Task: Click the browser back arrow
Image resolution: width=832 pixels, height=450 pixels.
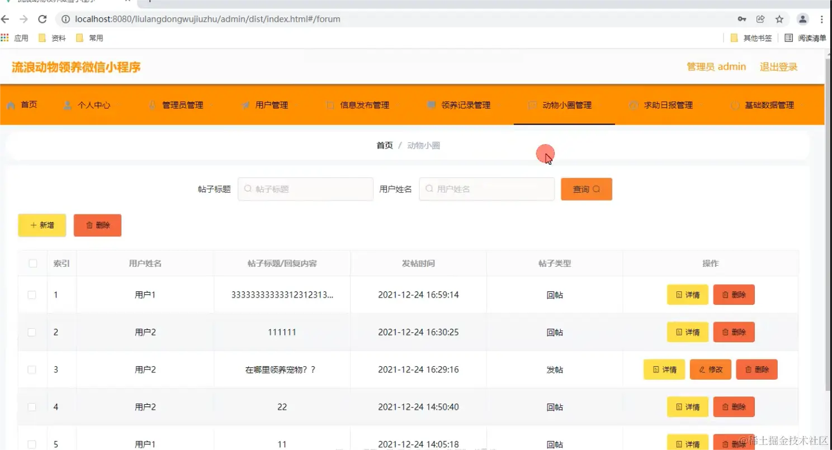Action: 6,19
